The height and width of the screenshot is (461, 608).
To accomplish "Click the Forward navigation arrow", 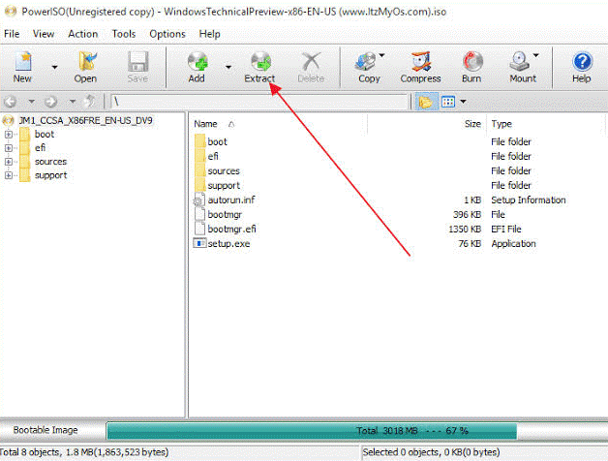I will [x=50, y=102].
